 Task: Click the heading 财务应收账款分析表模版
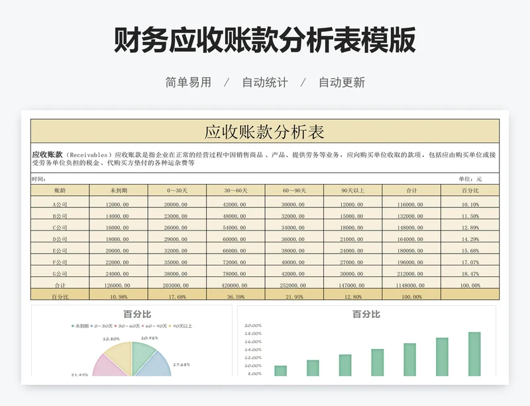pos(264,40)
